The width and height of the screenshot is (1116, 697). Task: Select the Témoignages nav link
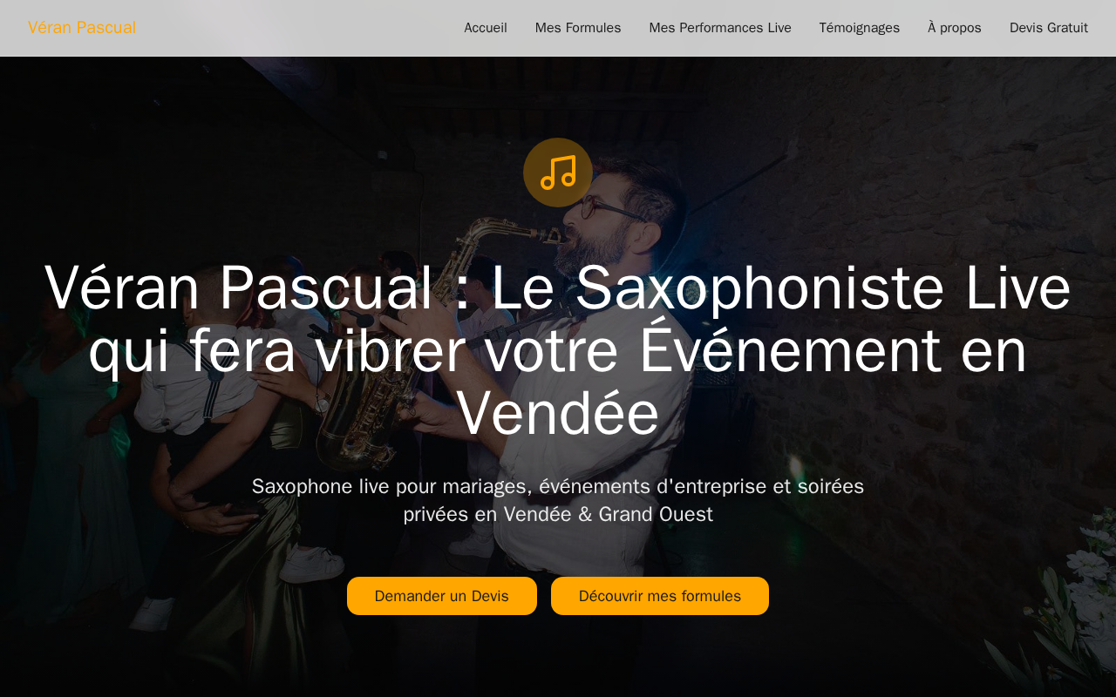point(860,28)
